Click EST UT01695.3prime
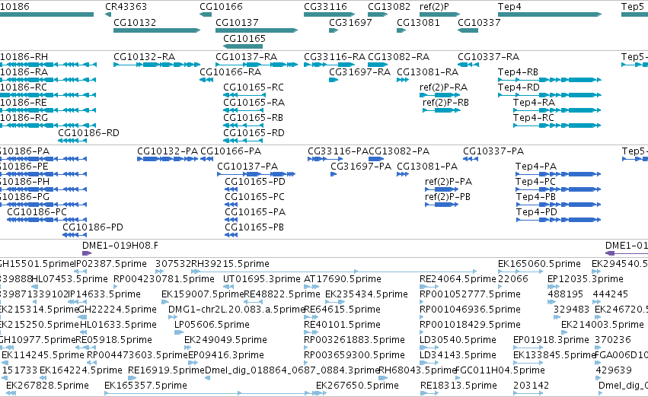This screenshot has height=397, width=648. coord(262,279)
